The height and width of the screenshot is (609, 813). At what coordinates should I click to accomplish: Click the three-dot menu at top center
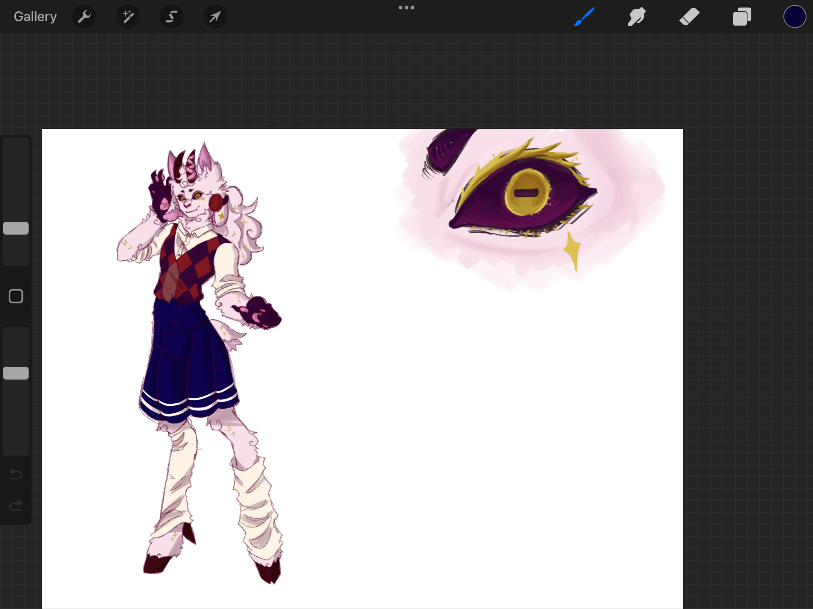[x=406, y=8]
